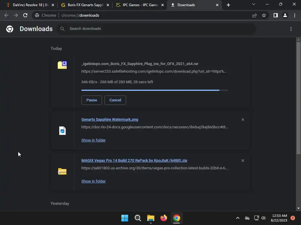Show hidden system tray icons

coord(238,218)
